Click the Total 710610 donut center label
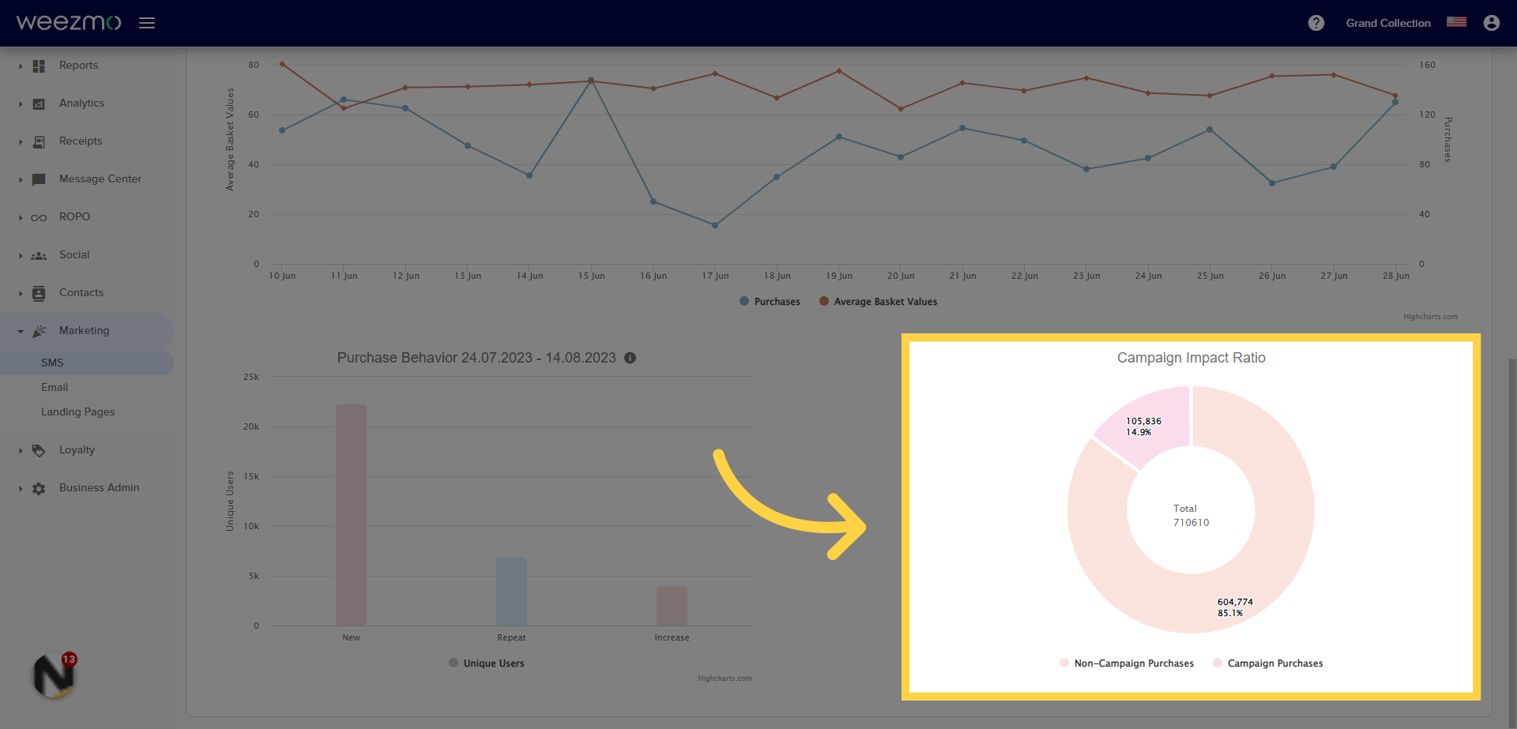The height and width of the screenshot is (729, 1517). tap(1191, 515)
